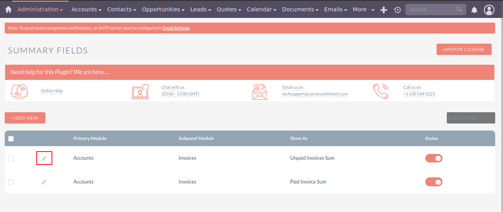Click the Show As column header
Image resolution: width=503 pixels, height=212 pixels.
pyautogui.click(x=299, y=138)
